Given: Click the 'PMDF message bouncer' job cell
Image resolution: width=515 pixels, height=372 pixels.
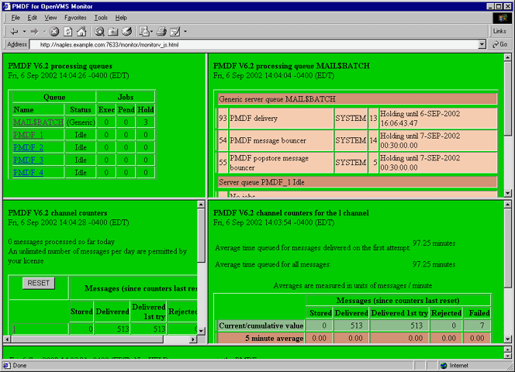Looking at the screenshot, I should (281, 140).
